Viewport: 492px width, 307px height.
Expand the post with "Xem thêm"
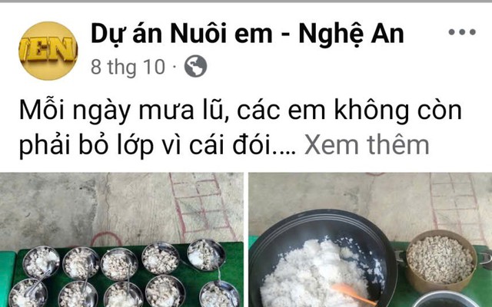click(x=367, y=145)
